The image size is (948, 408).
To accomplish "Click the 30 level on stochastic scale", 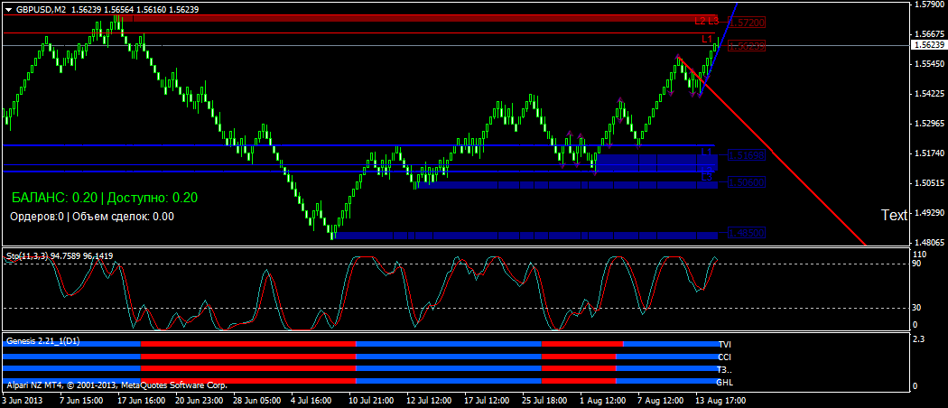I will tap(918, 309).
